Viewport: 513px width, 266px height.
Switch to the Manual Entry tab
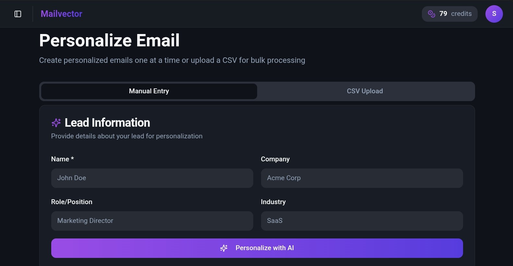pyautogui.click(x=149, y=91)
